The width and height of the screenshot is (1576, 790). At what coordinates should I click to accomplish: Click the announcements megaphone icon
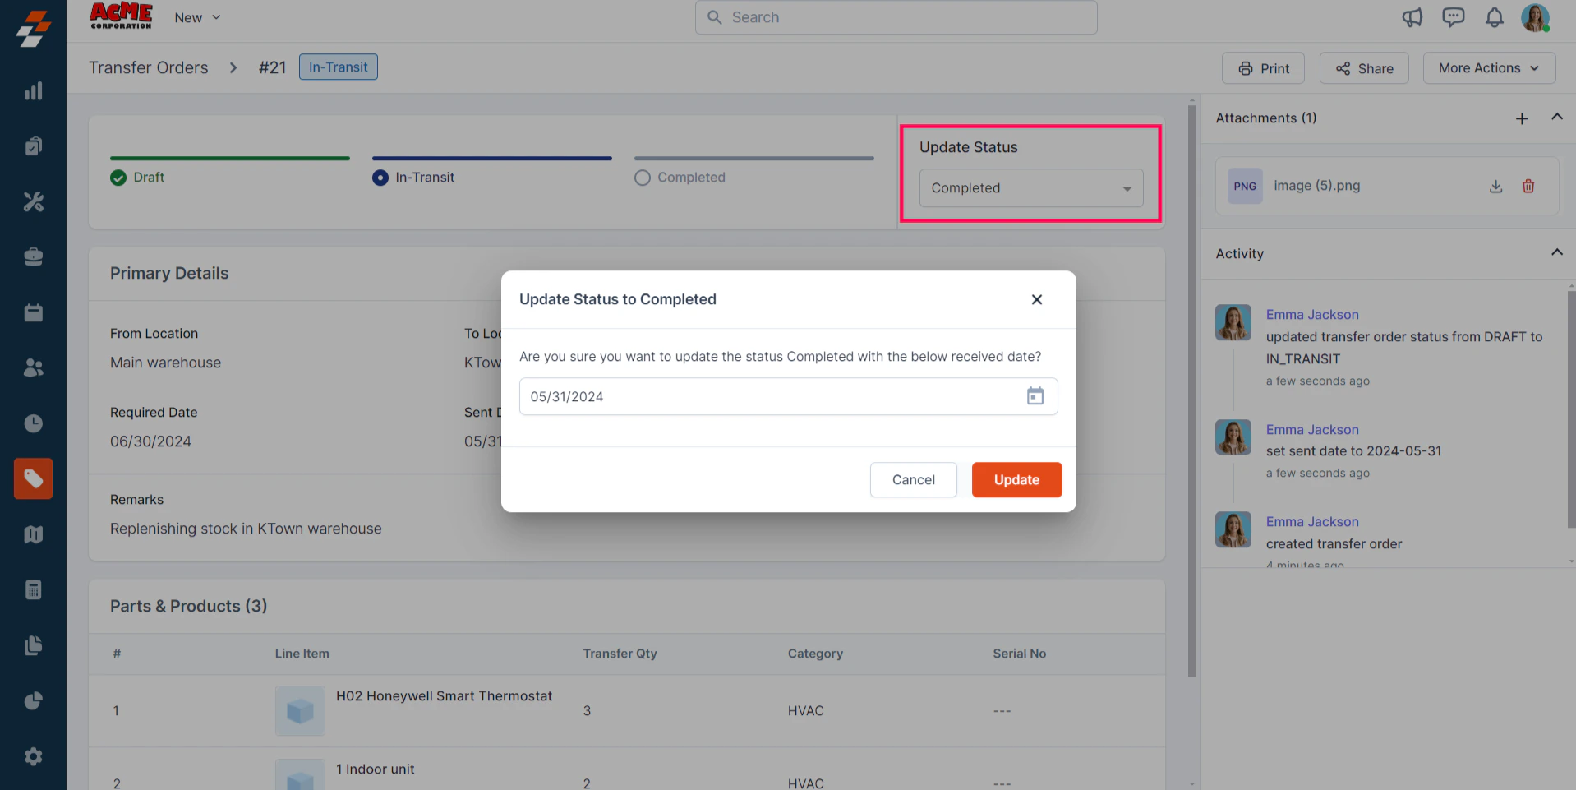(1412, 17)
